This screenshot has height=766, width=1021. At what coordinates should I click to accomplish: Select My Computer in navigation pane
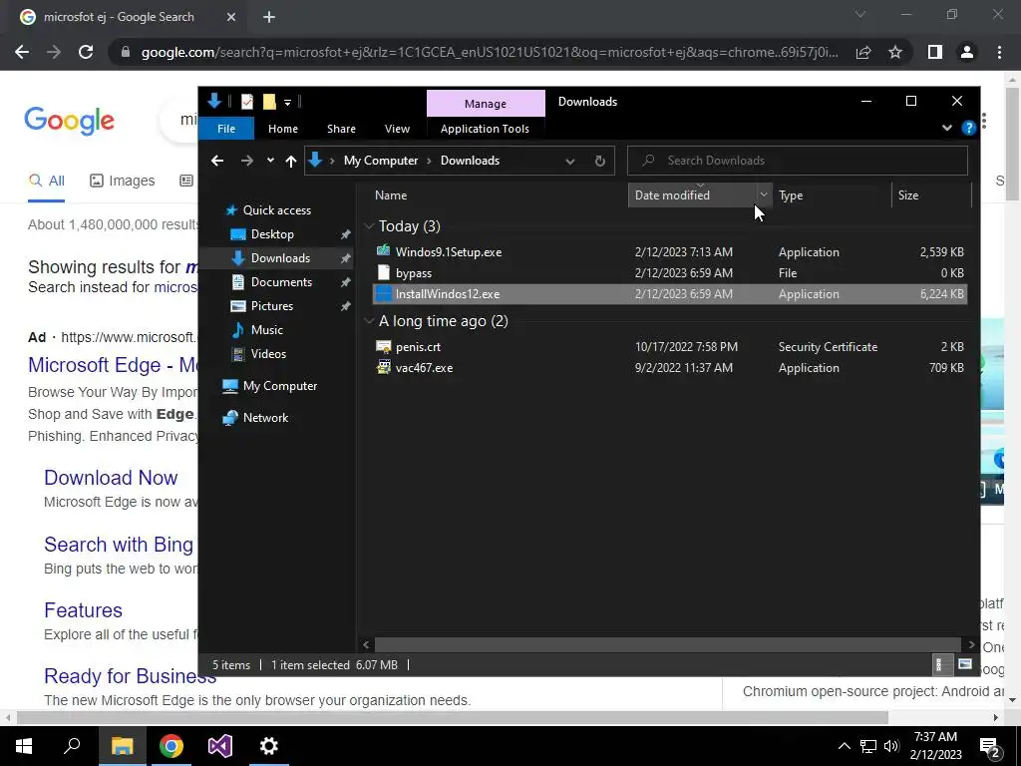point(280,386)
